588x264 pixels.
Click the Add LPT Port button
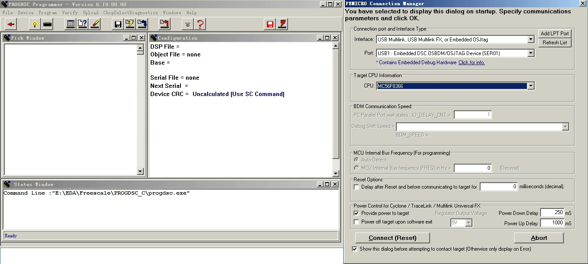[x=555, y=34]
